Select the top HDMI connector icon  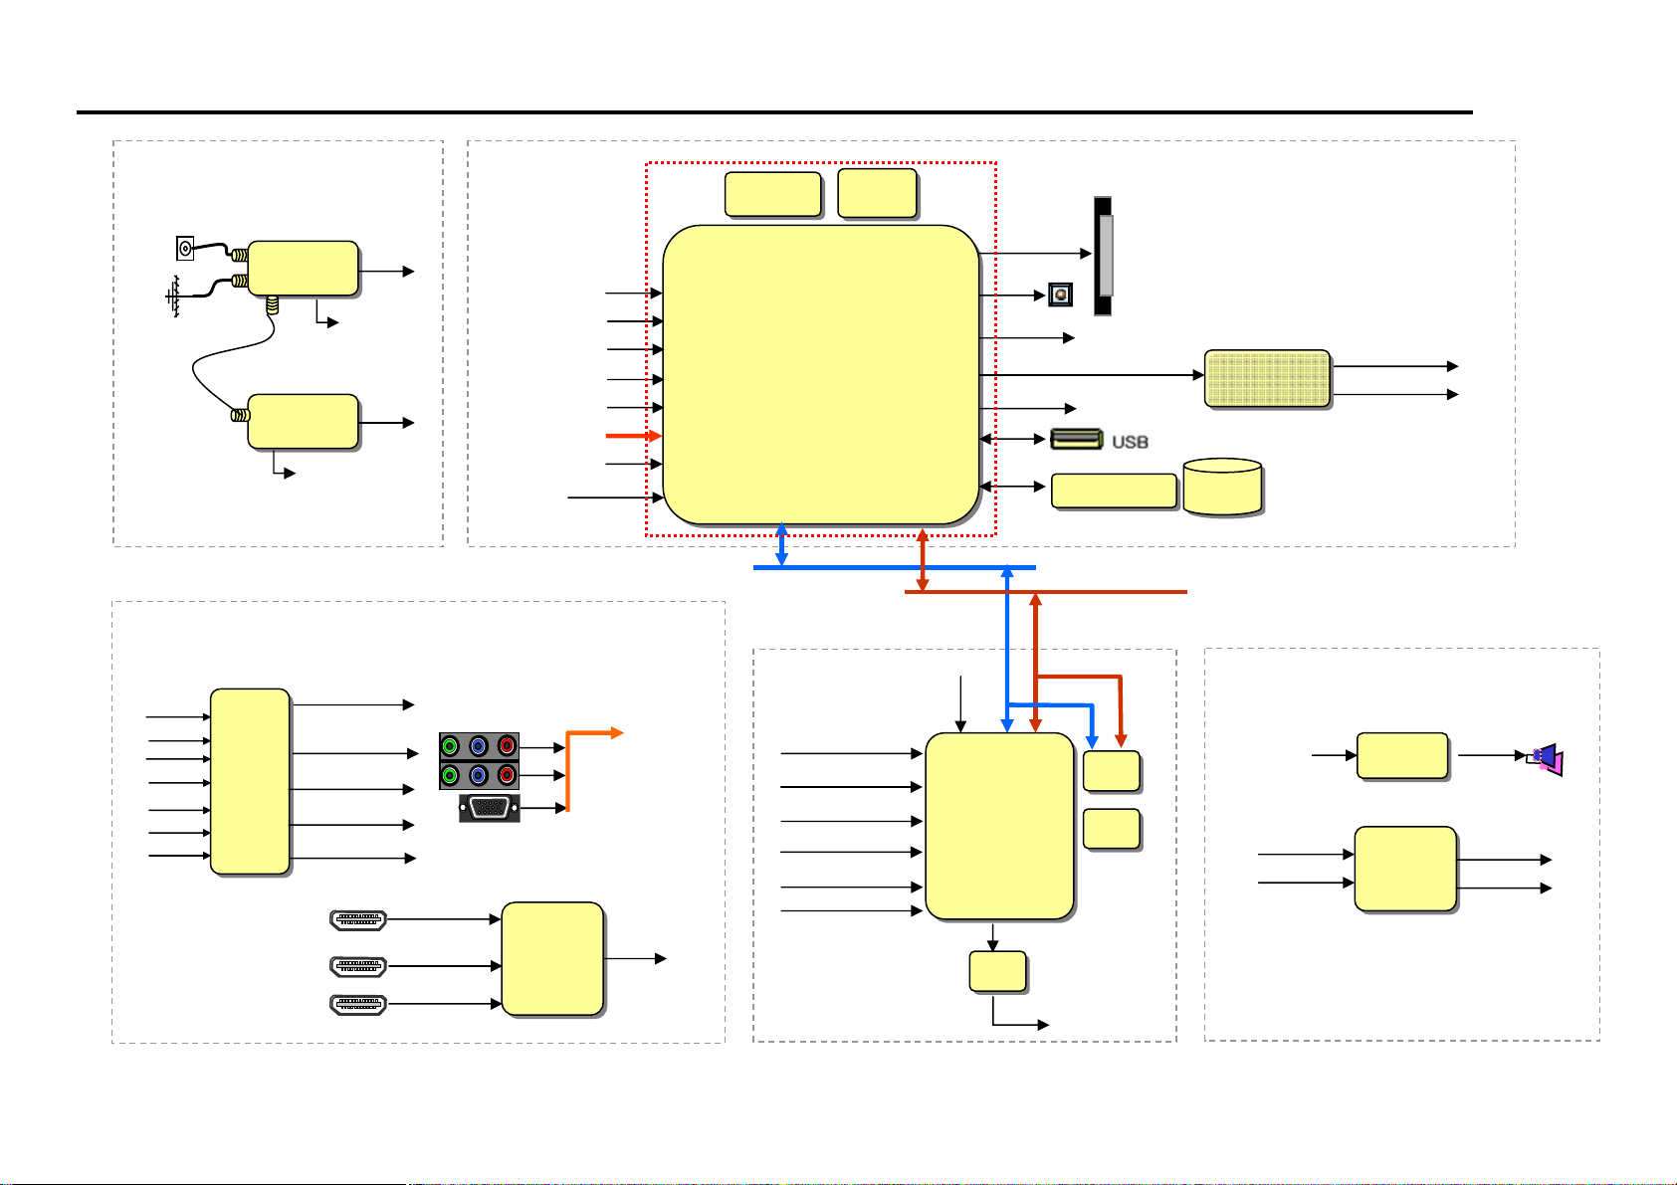pos(358,919)
